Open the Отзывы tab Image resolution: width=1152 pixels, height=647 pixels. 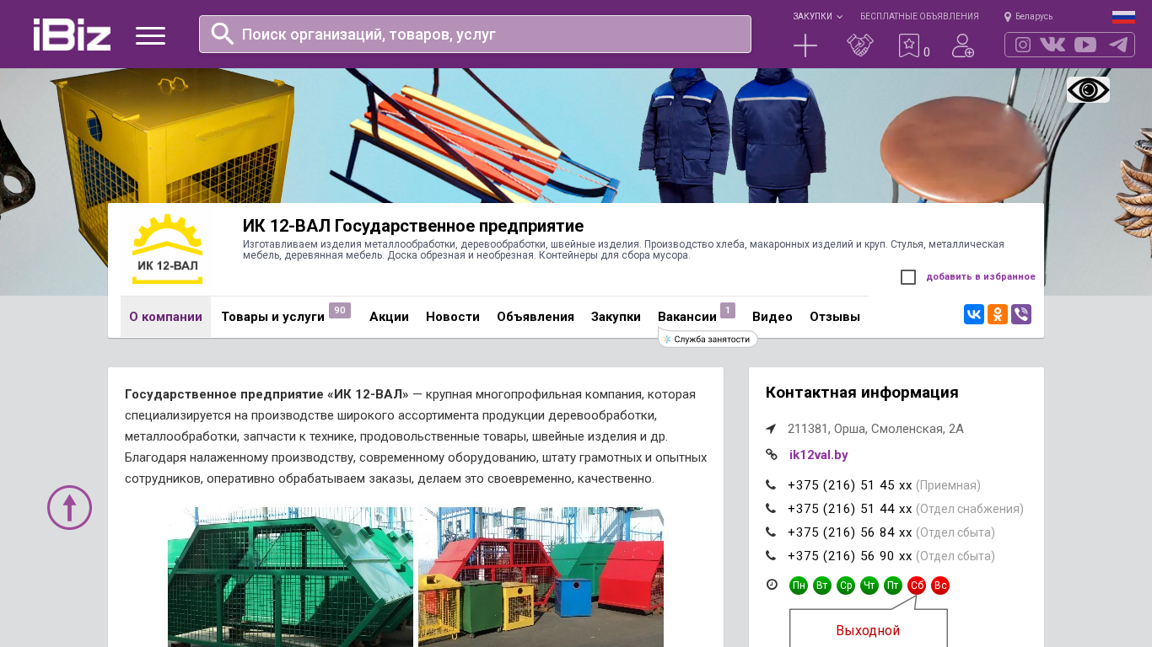[x=835, y=317]
